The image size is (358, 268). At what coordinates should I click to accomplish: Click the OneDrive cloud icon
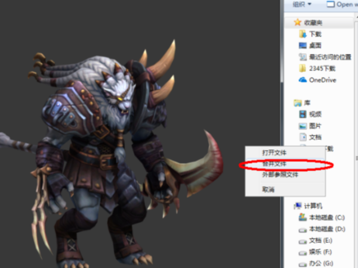pos(303,80)
